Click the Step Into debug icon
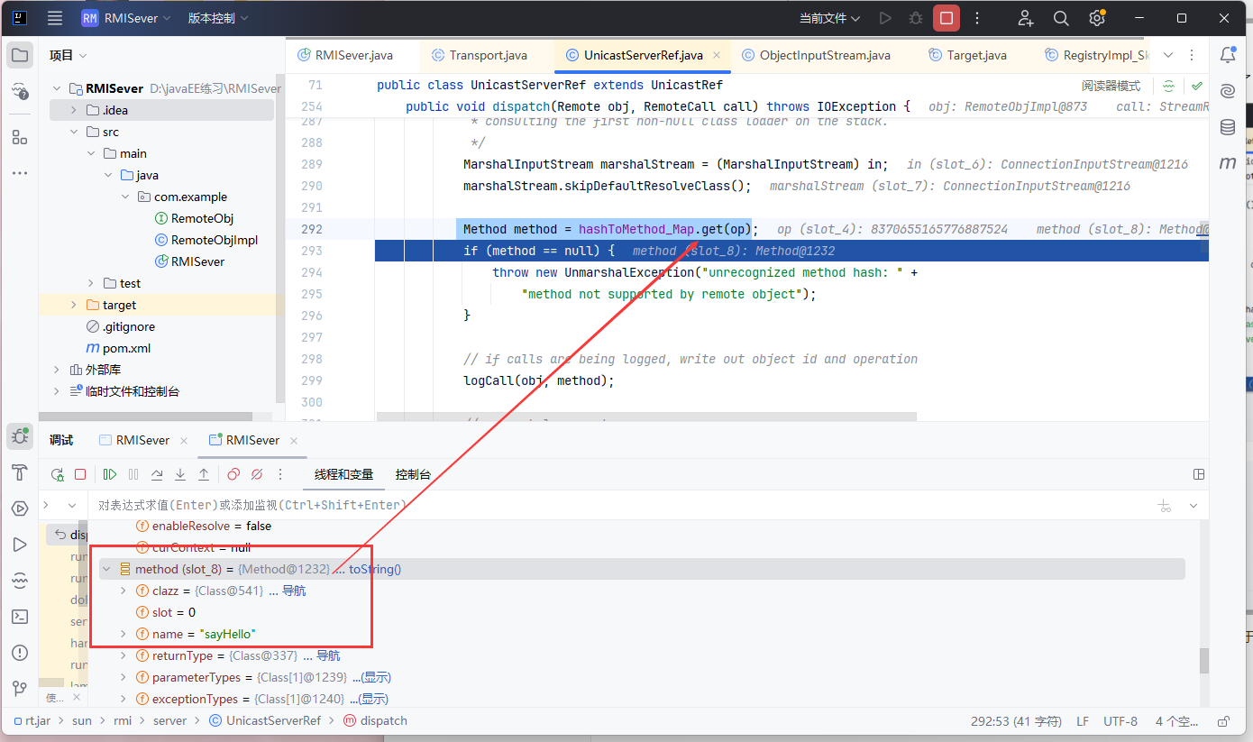The height and width of the screenshot is (742, 1253). pyautogui.click(x=180, y=474)
